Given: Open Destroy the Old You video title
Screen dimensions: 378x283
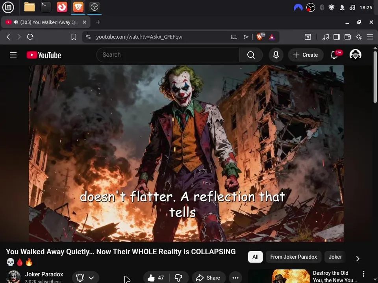Looking at the screenshot, I should tap(335, 276).
